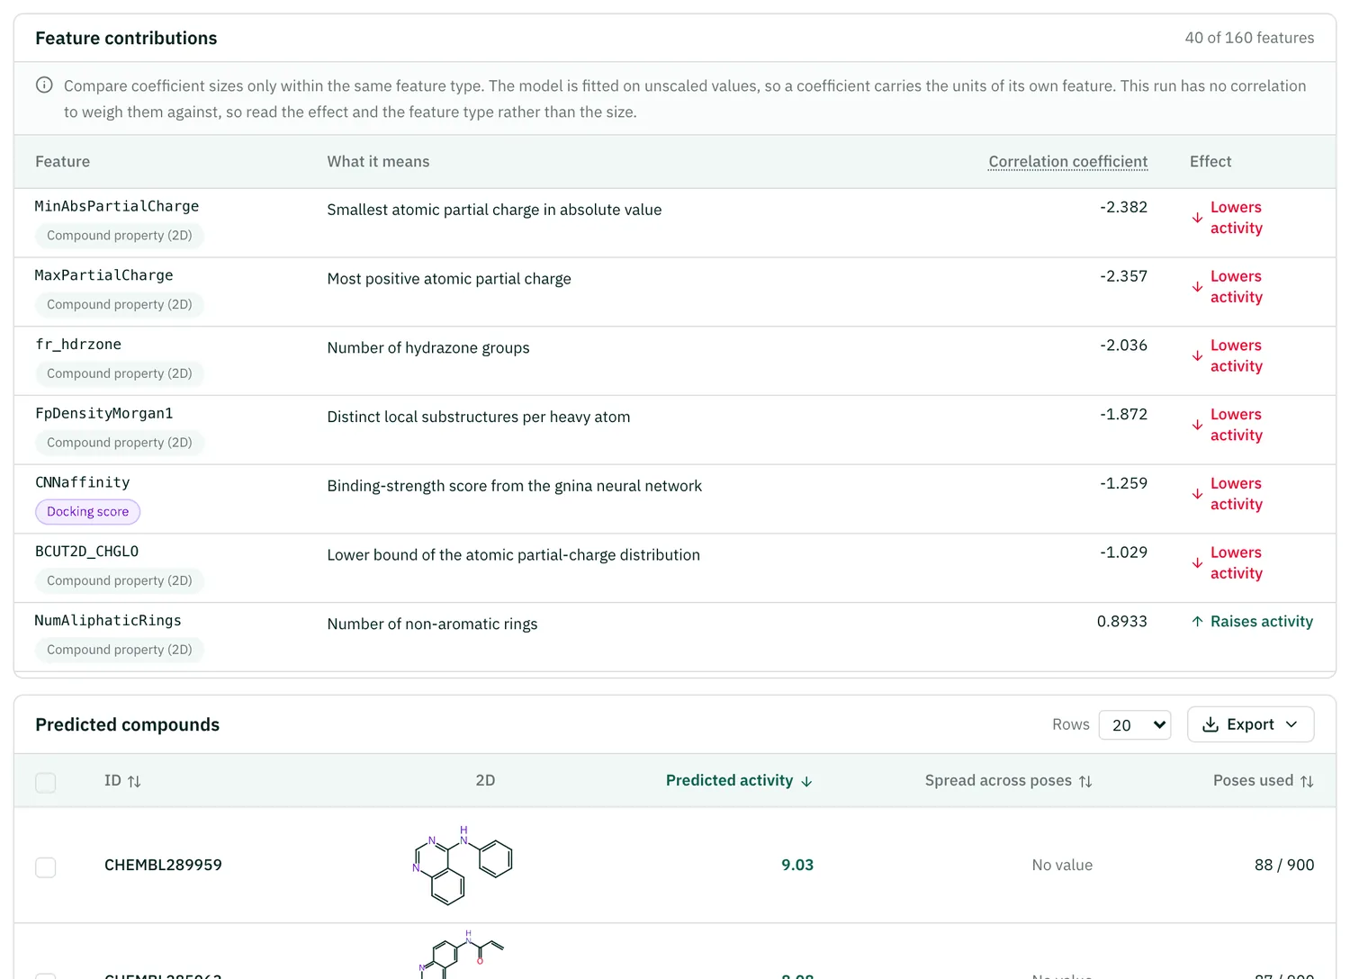Viewport: 1350px width, 979px height.
Task: Click the MinAbsPartialCharge feature name
Action: tap(117, 206)
